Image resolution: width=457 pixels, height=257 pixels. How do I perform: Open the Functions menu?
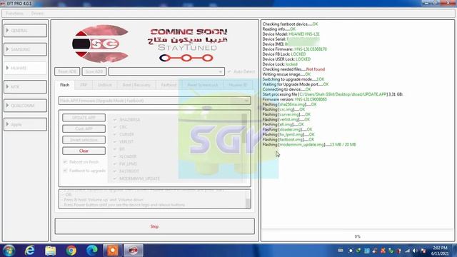[x=14, y=14]
